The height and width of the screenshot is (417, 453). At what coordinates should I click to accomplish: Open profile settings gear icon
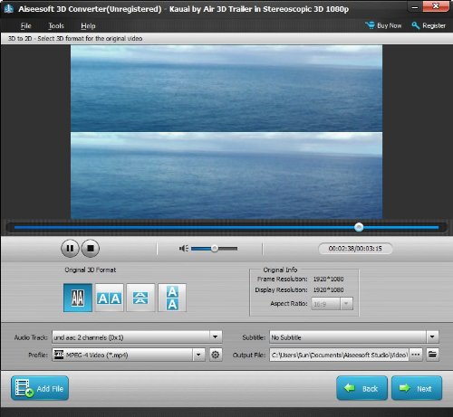point(216,355)
